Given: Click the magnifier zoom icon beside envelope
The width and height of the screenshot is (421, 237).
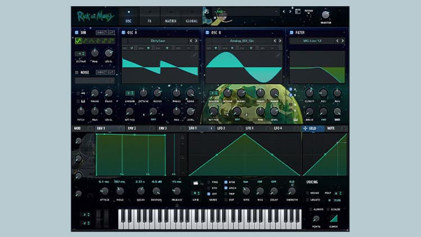Looking at the screenshot, I should [182, 157].
